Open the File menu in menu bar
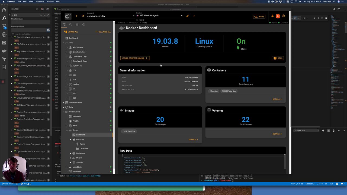347x195 pixels. tap(19, 2)
